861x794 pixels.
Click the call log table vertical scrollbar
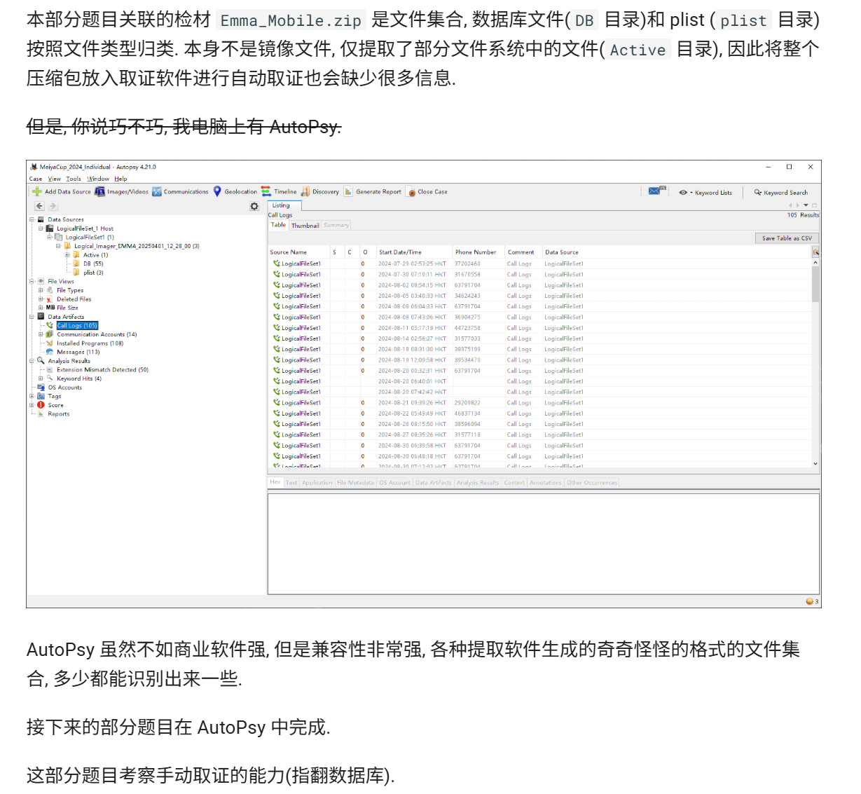pos(815,350)
